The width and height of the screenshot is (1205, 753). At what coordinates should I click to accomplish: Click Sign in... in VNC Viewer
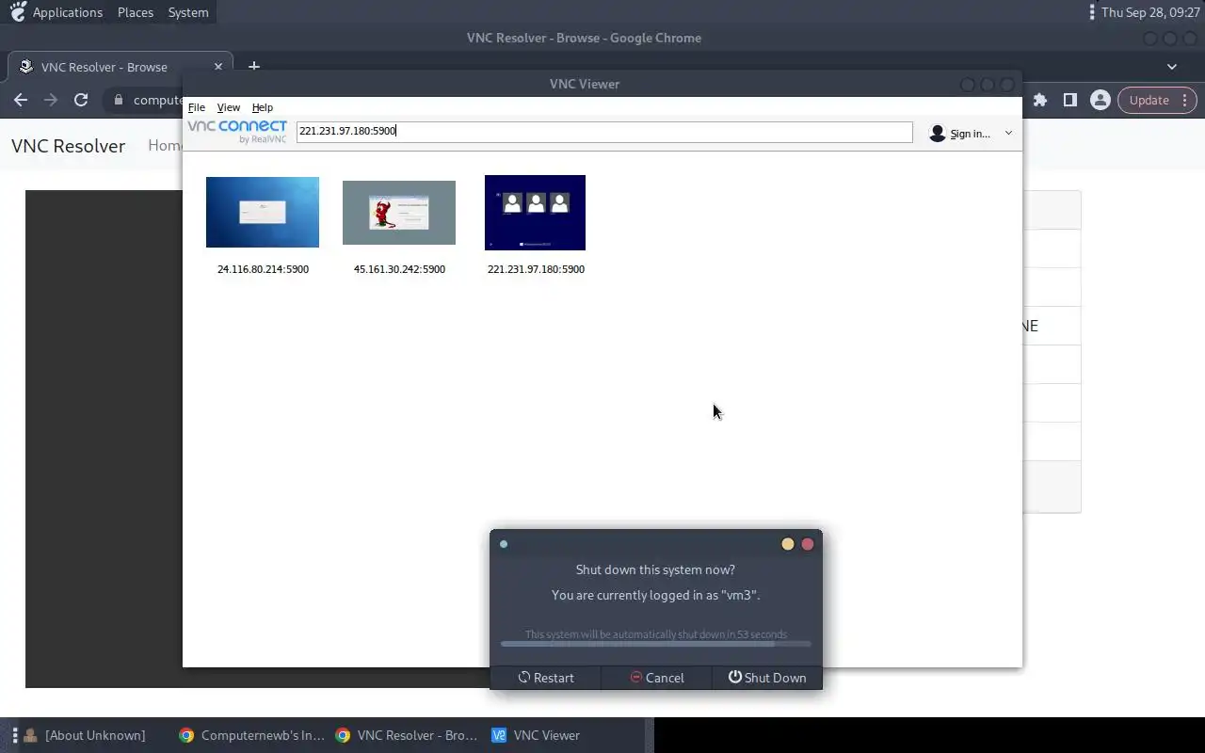pyautogui.click(x=970, y=134)
